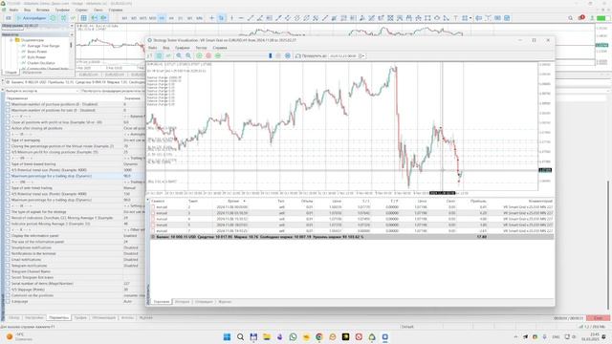This screenshot has width=612, height=344.
Task: Open the Language value dropdown 'Auto'
Action: (x=134, y=302)
